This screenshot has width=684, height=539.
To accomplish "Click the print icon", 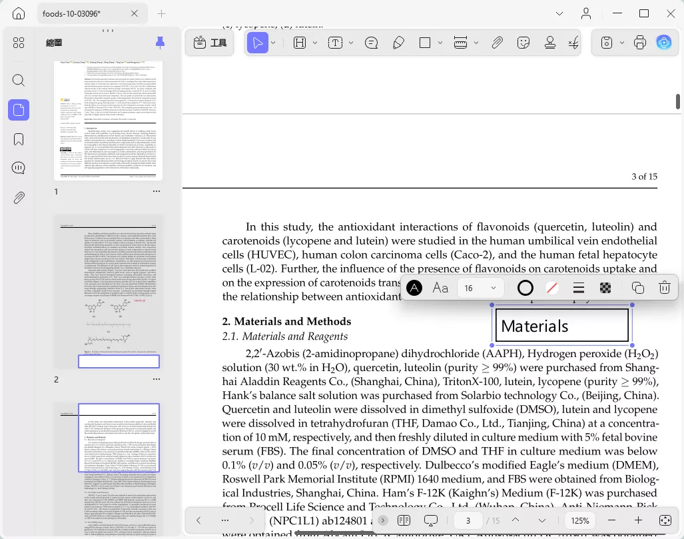I will point(640,43).
